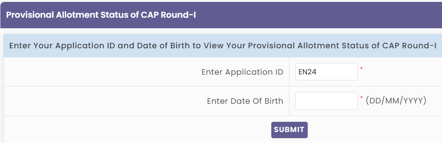
Task: Click red asterisk beside Date Of Birth field
Action: point(361,97)
